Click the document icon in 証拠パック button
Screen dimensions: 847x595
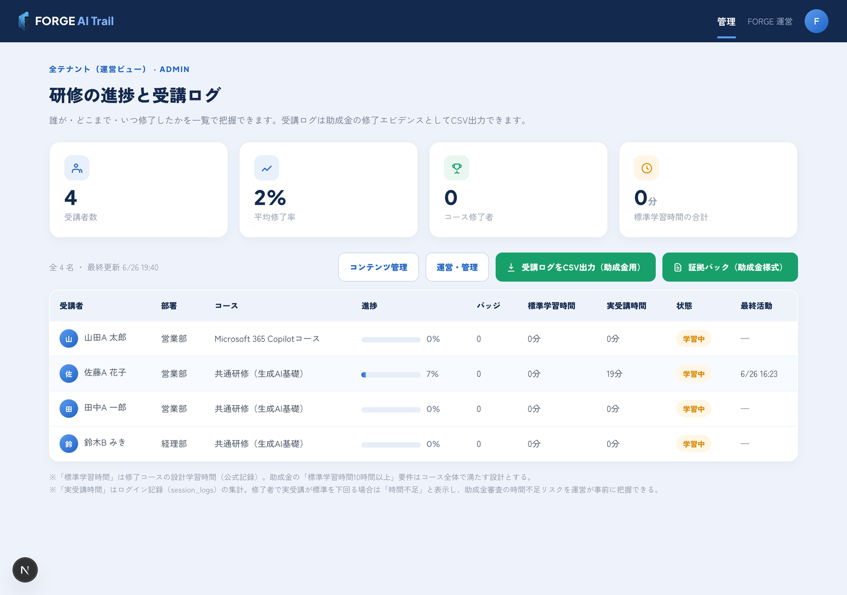(678, 268)
